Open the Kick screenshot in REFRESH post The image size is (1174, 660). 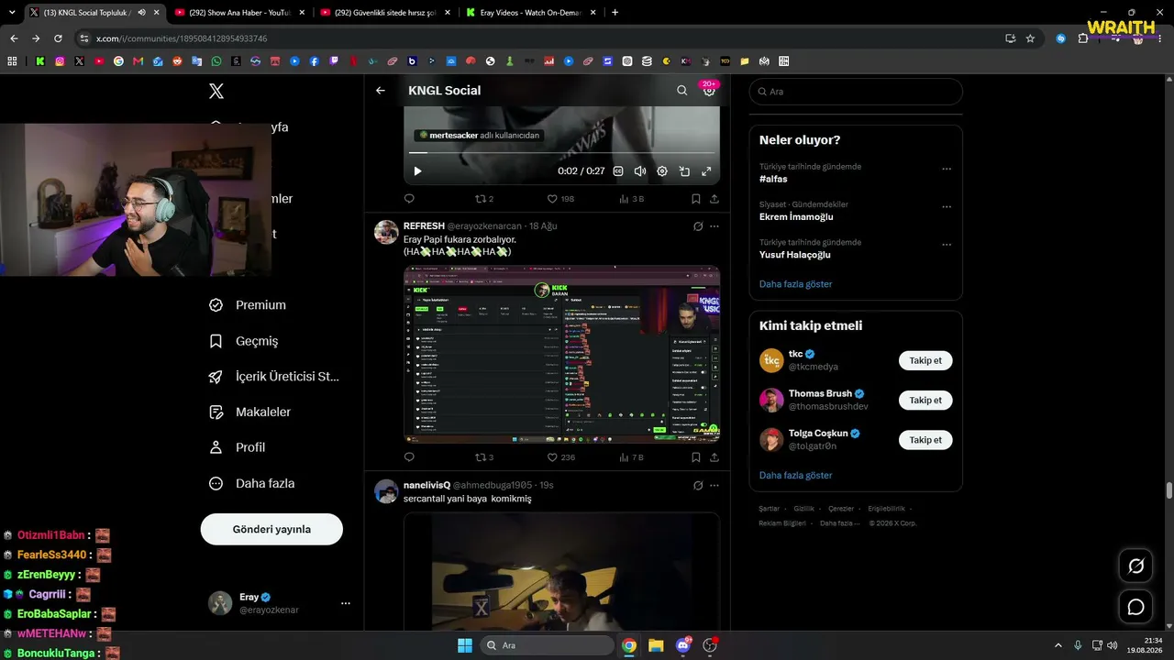[561, 355]
